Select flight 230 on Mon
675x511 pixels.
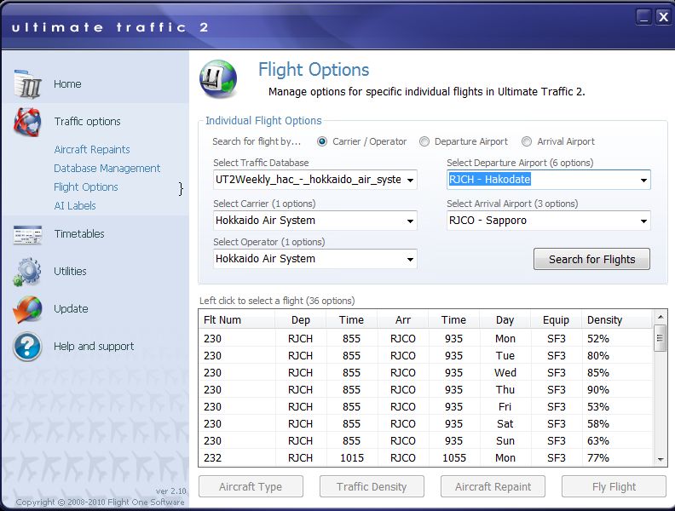click(426, 339)
